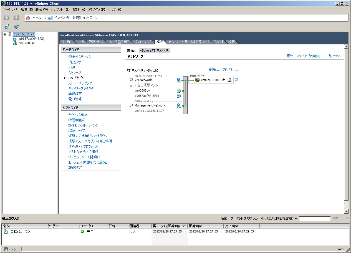Click the vm-2003sv VM icon in the switch diagram
The width and height of the screenshot is (351, 253).
(x=179, y=91)
